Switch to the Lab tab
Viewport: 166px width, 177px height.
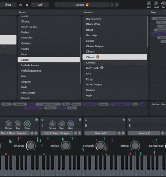pos(40,4)
